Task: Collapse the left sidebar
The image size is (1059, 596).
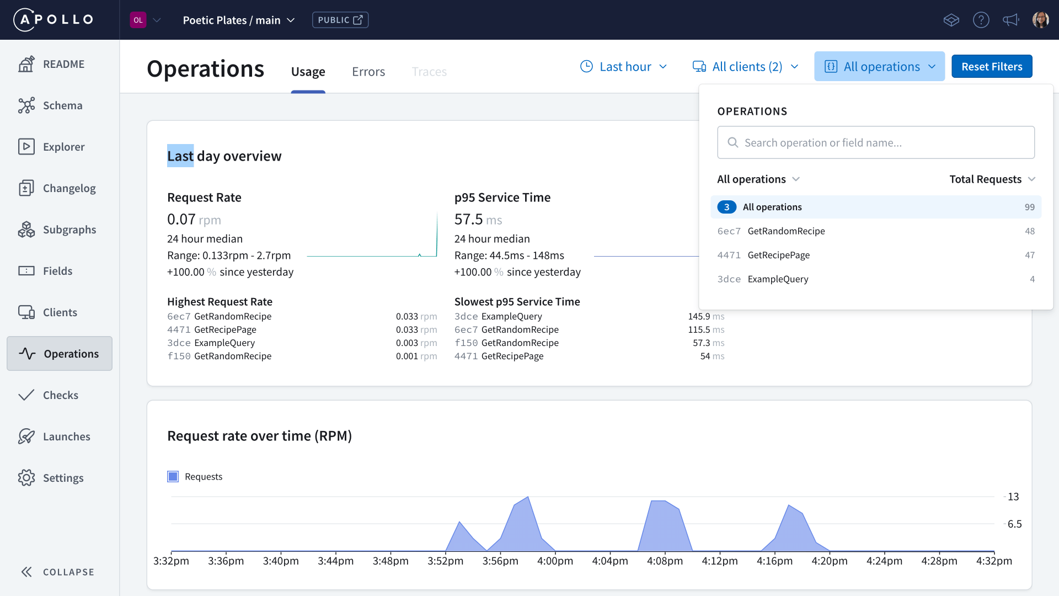Action: pyautogui.click(x=57, y=572)
